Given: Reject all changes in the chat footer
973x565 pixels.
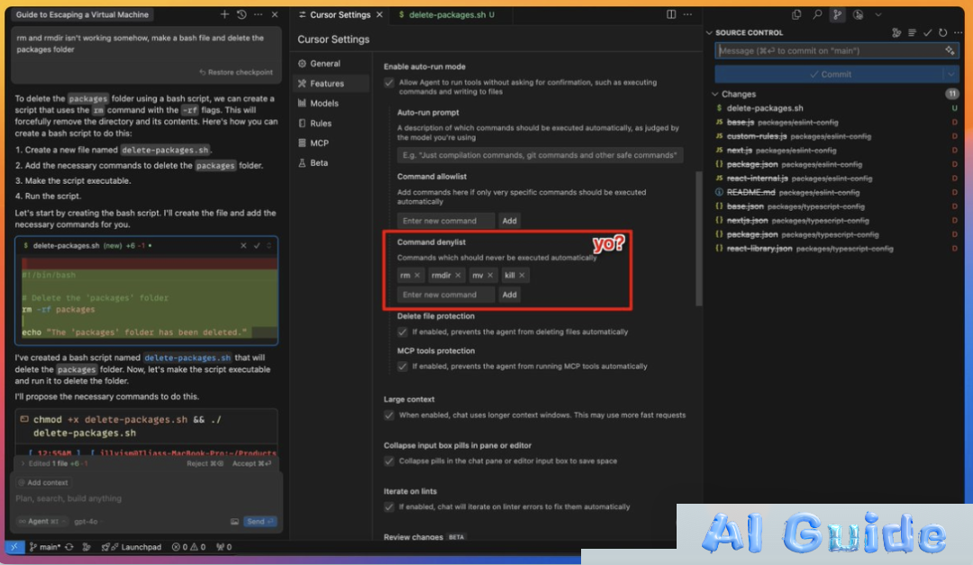Looking at the screenshot, I should point(205,464).
